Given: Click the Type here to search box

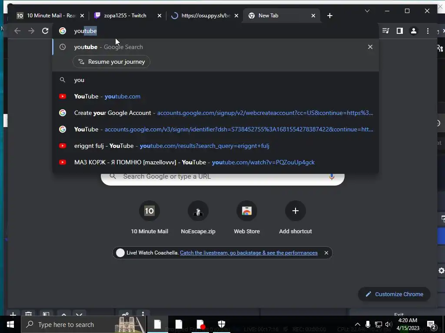Looking at the screenshot, I should point(84,324).
